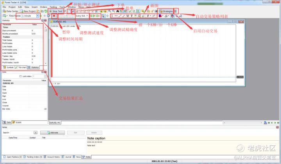This screenshot has width=281, height=164.
Task: Toggle the Lock index checkbox
Action: (x=20, y=77)
